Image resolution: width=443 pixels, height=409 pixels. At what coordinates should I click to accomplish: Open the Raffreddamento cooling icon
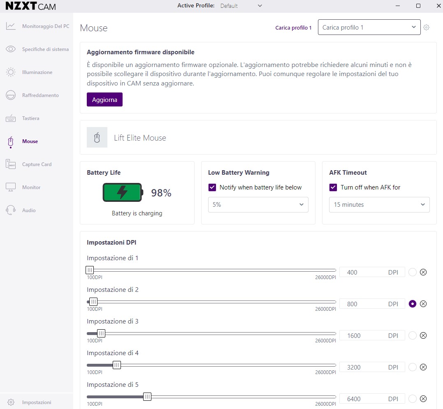pos(11,95)
